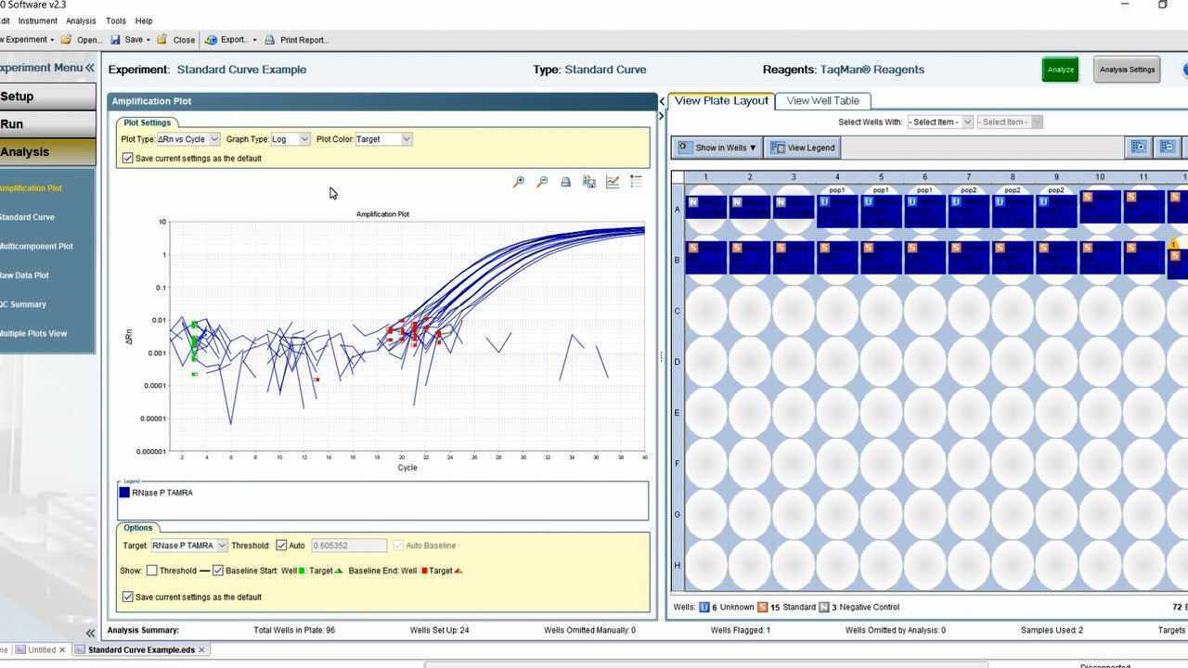Click the plate layout zoom out icon
This screenshot has width=1188, height=668.
[1168, 147]
